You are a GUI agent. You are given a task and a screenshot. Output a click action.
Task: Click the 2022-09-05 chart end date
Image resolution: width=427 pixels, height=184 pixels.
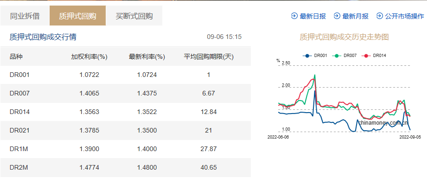pyautogui.click(x=410, y=137)
